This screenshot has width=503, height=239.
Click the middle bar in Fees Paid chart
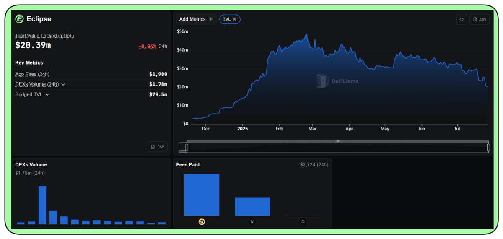[x=252, y=207]
